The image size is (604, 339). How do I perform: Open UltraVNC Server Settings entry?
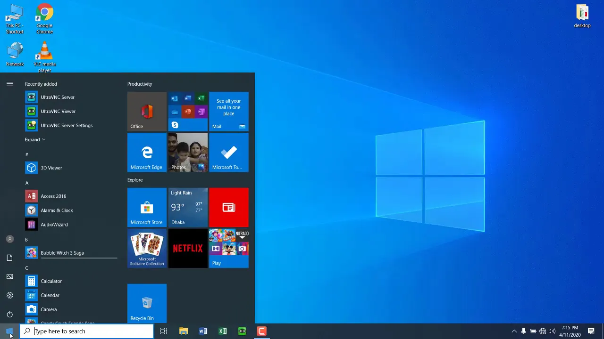pyautogui.click(x=71, y=125)
